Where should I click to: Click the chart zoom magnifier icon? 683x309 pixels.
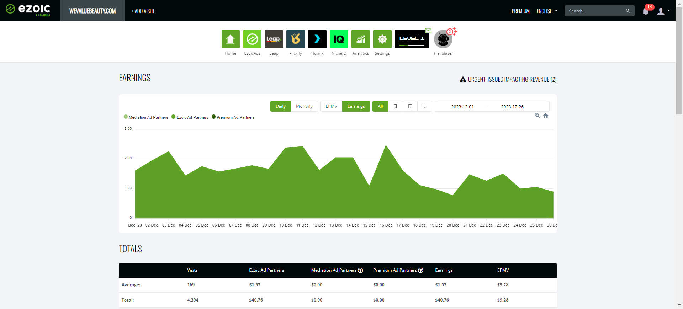tap(537, 116)
